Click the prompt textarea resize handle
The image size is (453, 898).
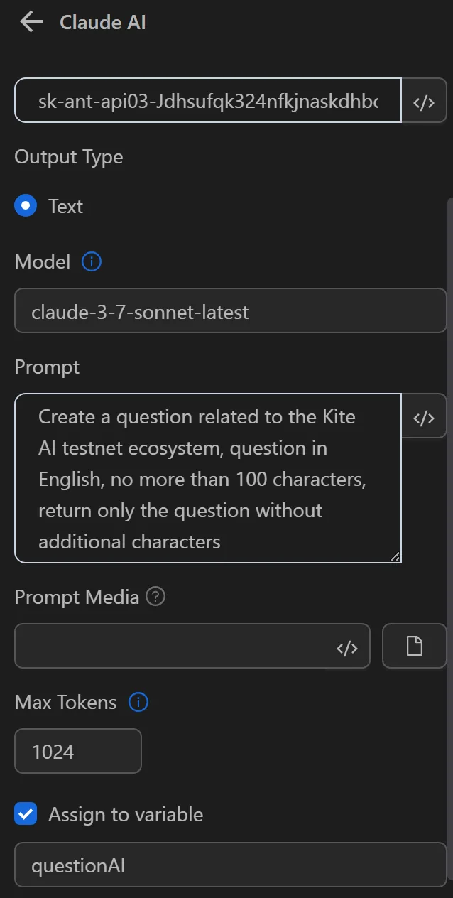(x=395, y=556)
